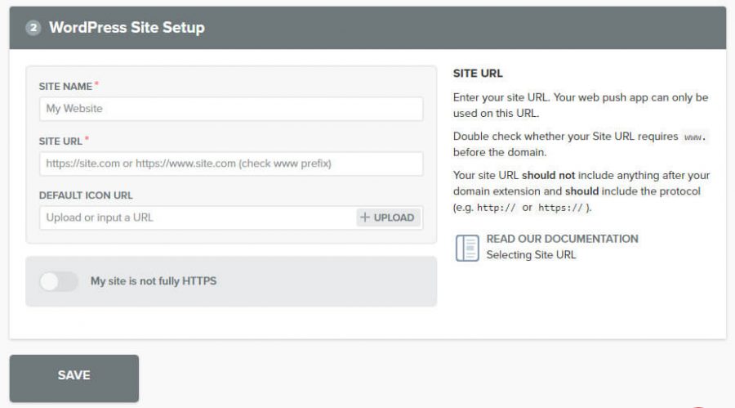Click the "www." code snippet

(694, 137)
